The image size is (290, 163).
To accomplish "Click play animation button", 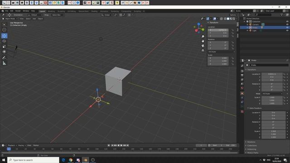I will (121, 145).
